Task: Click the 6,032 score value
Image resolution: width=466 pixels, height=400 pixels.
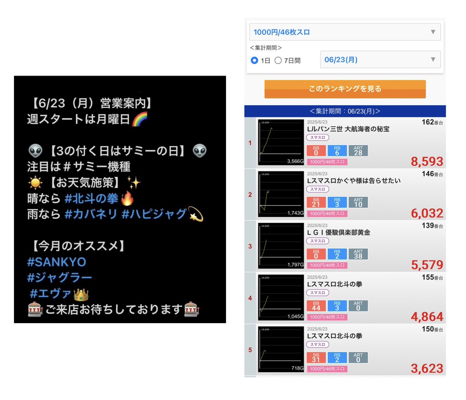Action: pos(427,213)
